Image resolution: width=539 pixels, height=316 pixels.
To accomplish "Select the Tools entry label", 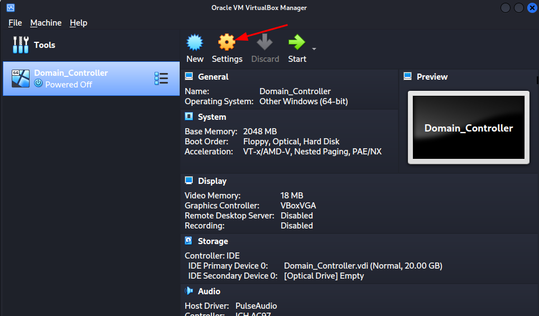I will (44, 45).
